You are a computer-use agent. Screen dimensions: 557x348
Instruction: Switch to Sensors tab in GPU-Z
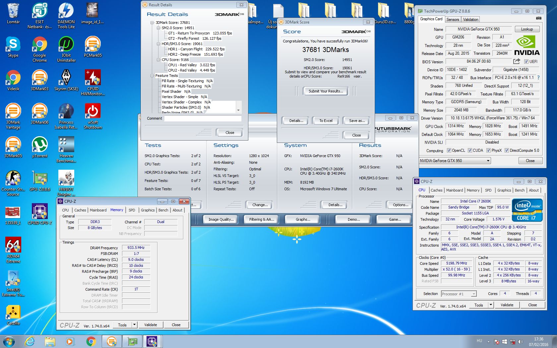pyautogui.click(x=453, y=20)
